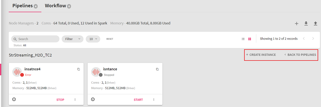The width and height of the screenshot is (321, 107).
Task: Click the download icon in top right
Action: (306, 24)
